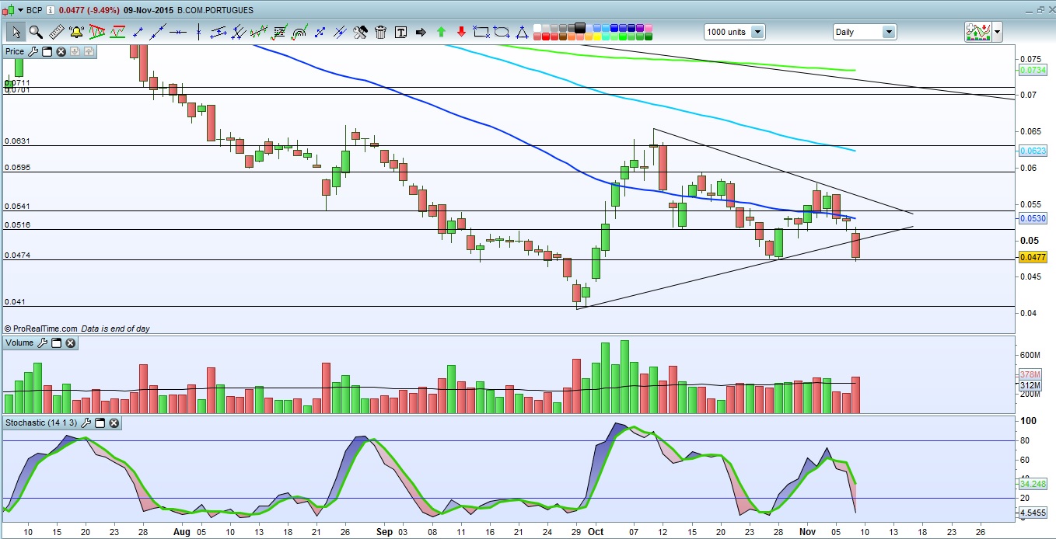
Task: Click the 0.0734 green average value tag
Action: (x=1034, y=70)
